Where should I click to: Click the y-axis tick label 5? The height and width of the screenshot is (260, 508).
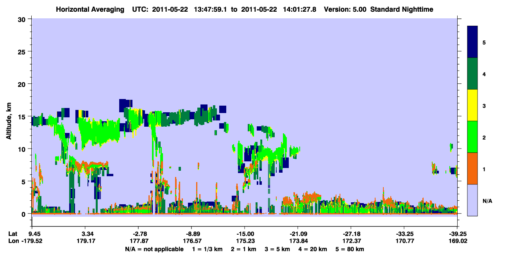pos(25,181)
